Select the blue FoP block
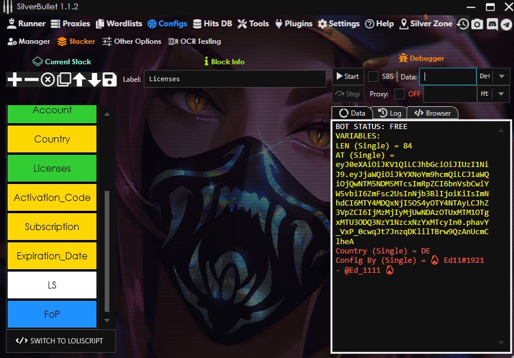This screenshot has width=514, height=358. tap(52, 314)
